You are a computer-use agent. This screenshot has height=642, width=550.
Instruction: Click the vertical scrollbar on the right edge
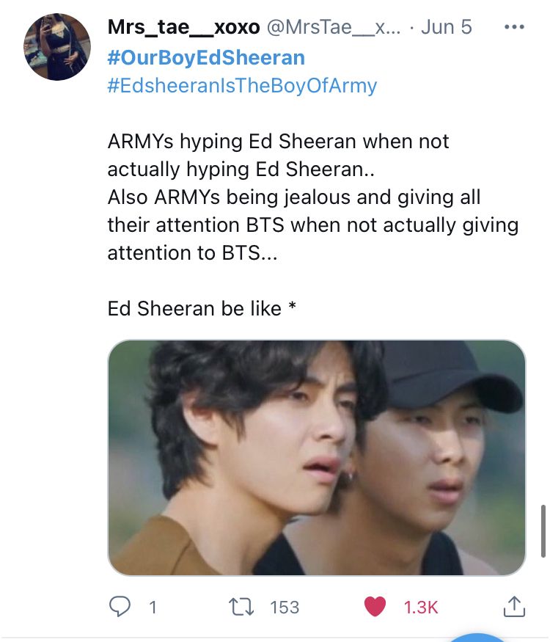[x=543, y=531]
